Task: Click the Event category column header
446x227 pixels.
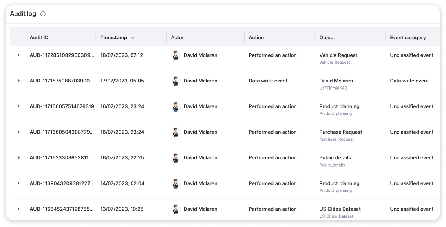Action: tap(408, 38)
